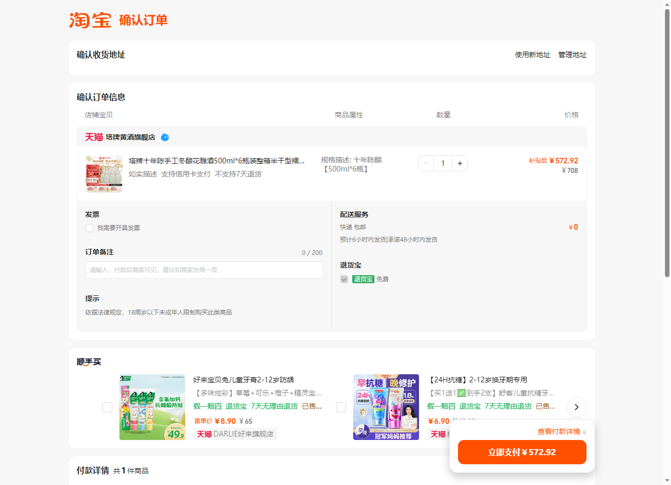
Task: Increase quantity with the plus button
Action: 460,163
